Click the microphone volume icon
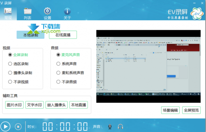Screen dimensions: 206x132 coord(110,127)
